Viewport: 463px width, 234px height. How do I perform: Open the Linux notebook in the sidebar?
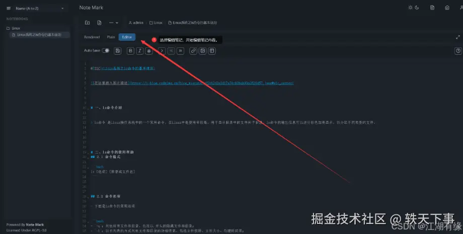(13, 28)
